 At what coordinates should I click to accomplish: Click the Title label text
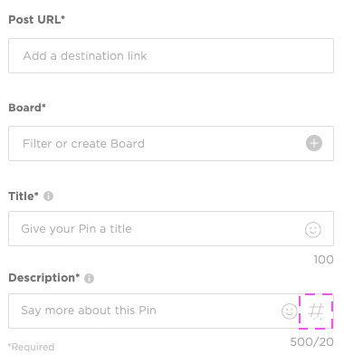24,196
